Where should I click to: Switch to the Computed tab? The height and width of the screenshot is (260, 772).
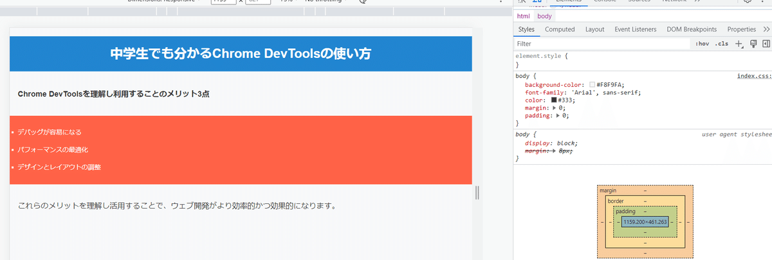tap(560, 30)
